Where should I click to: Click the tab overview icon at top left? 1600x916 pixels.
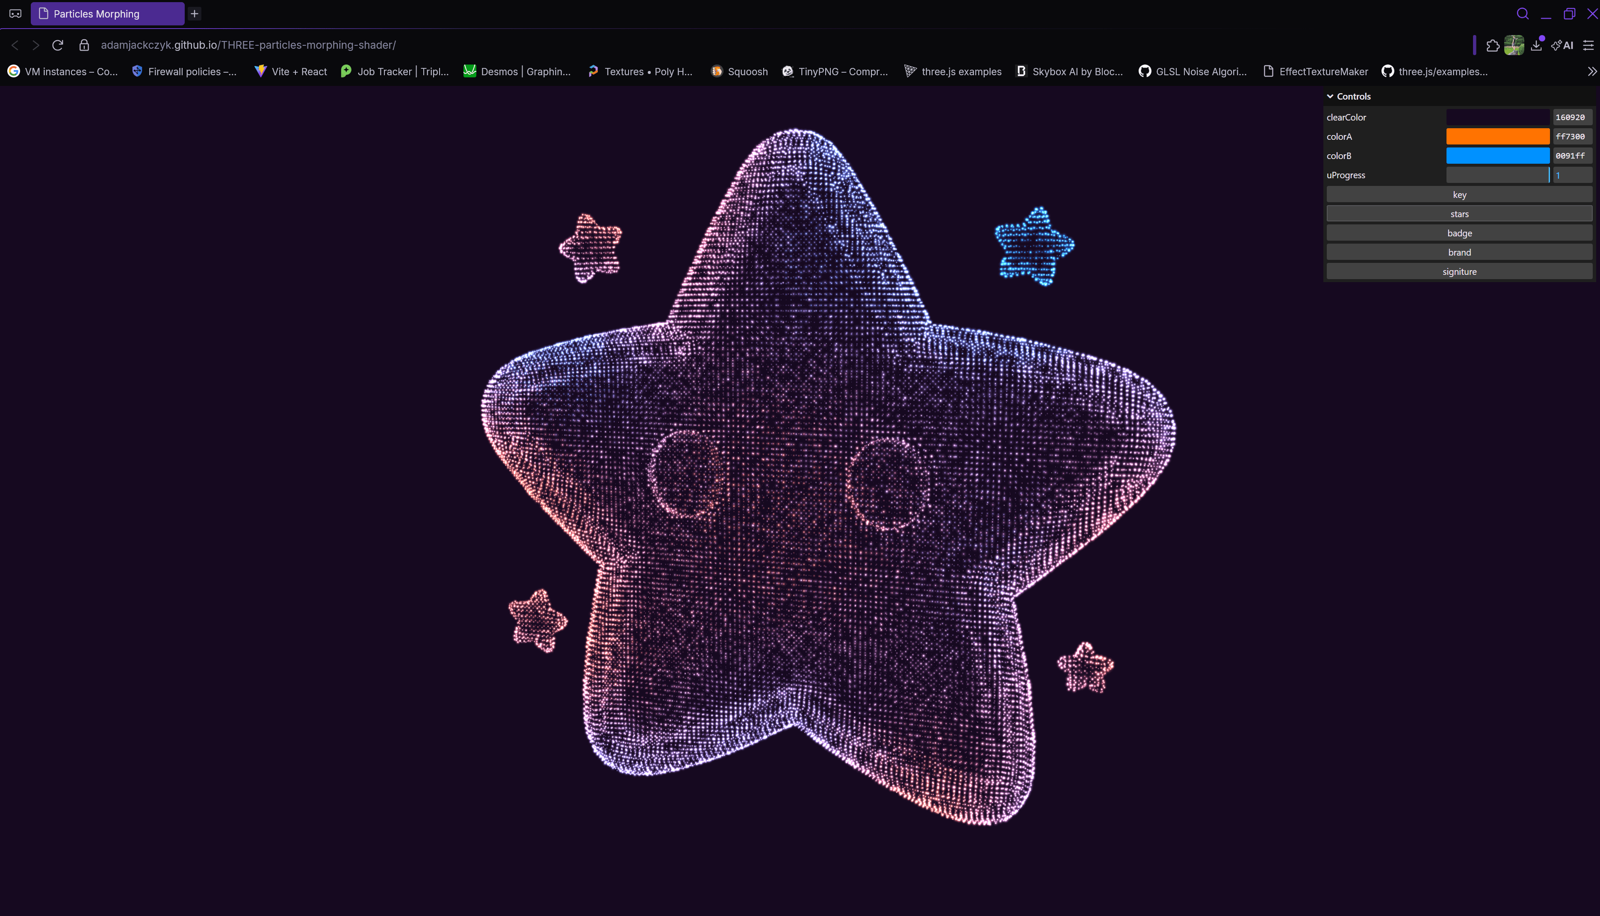tap(15, 13)
